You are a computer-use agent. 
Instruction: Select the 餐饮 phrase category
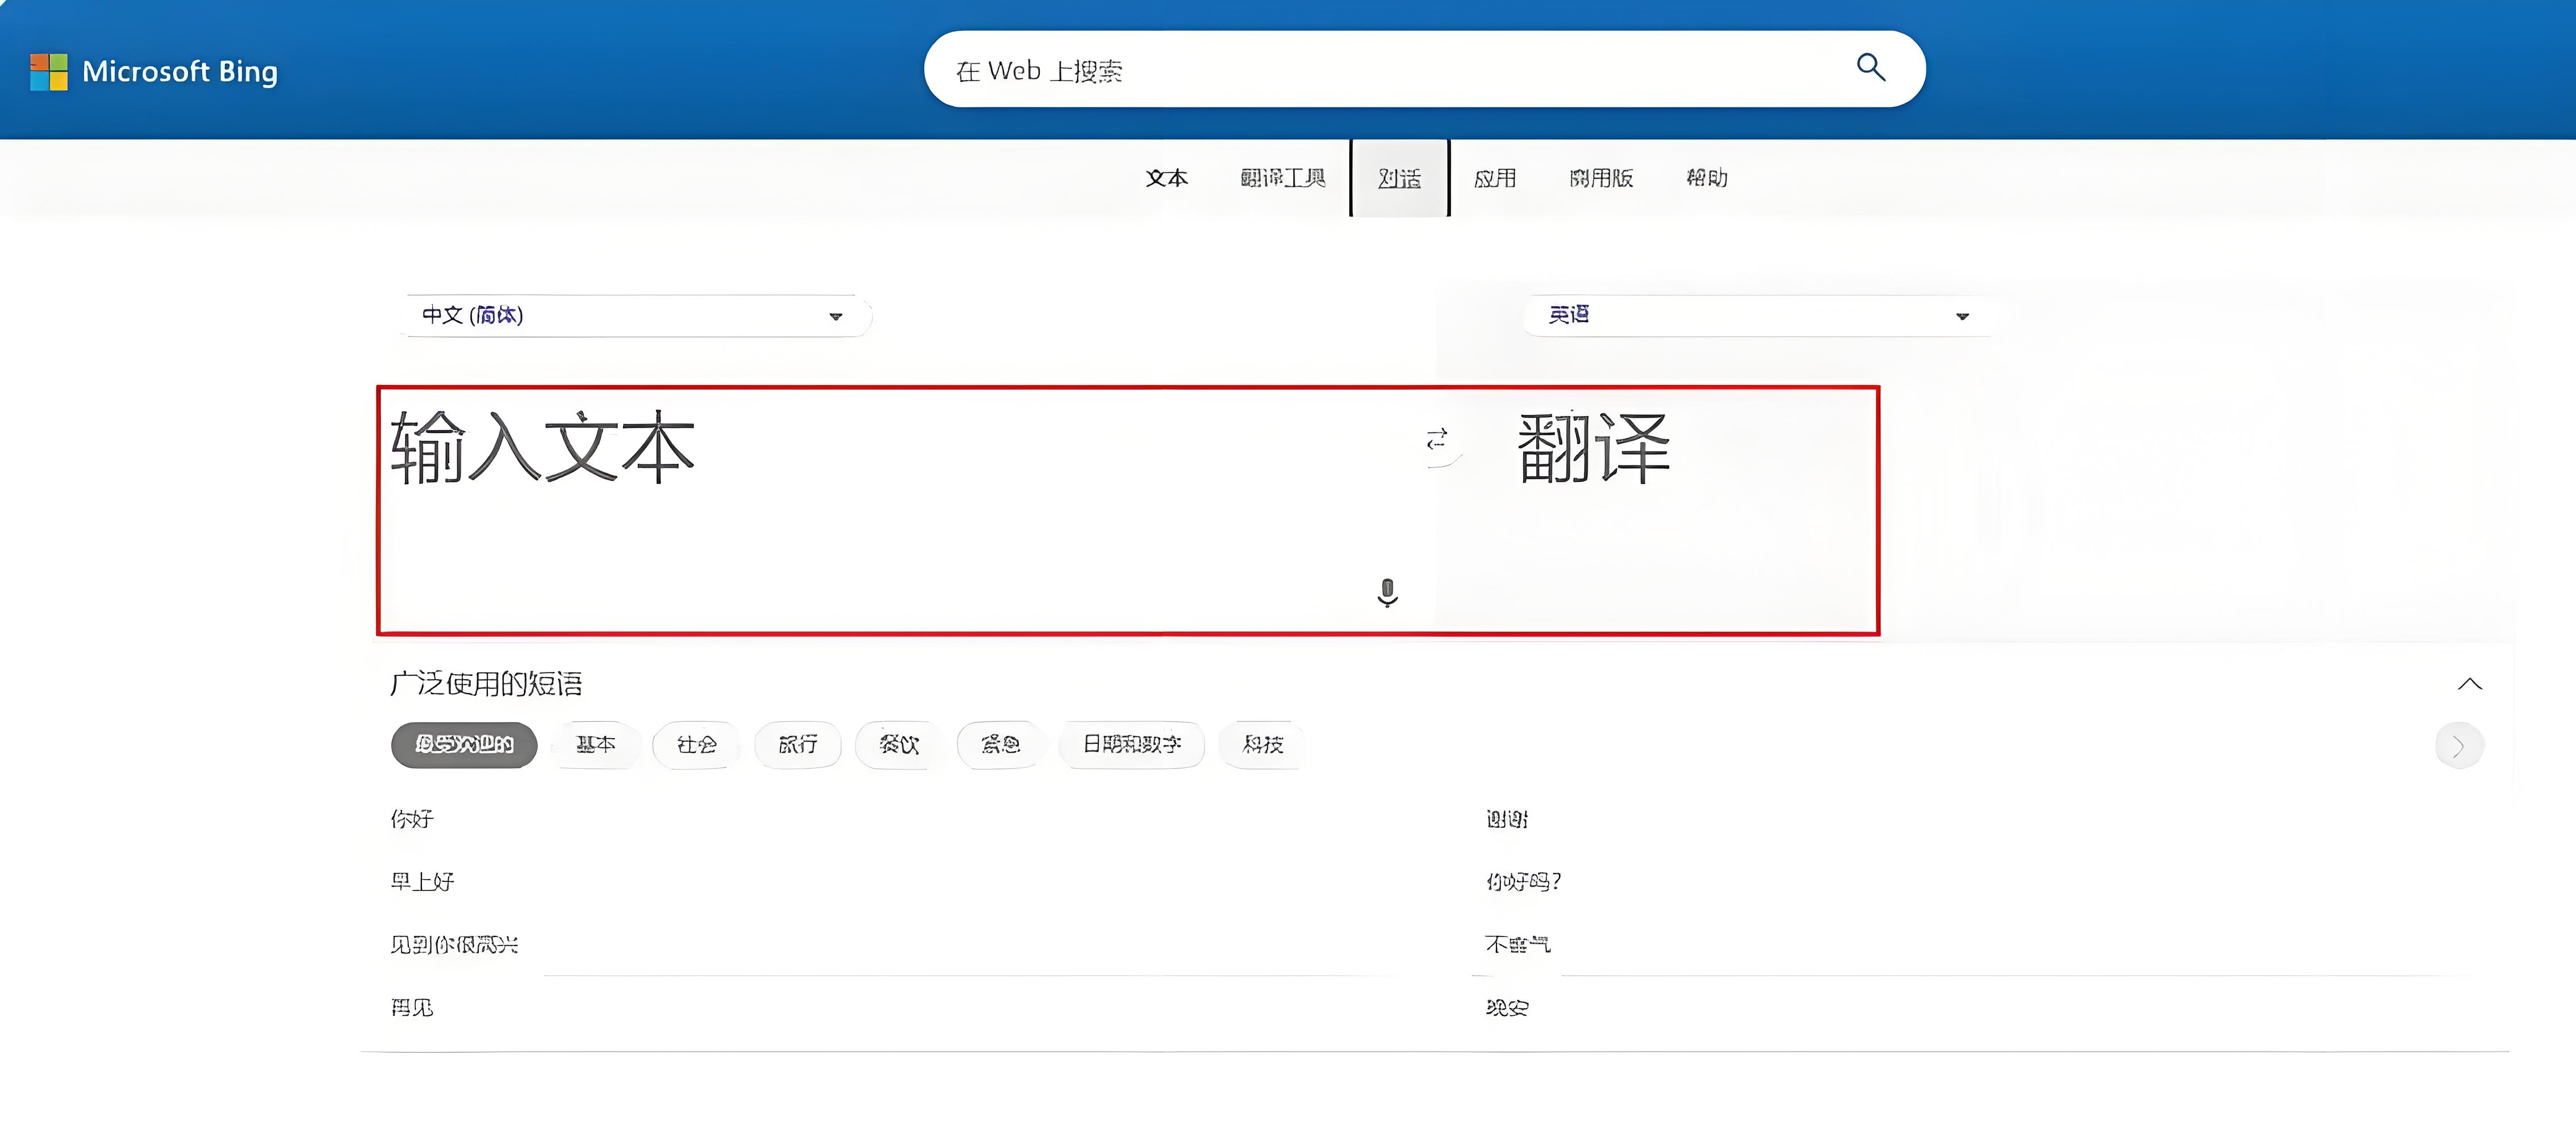(x=899, y=745)
